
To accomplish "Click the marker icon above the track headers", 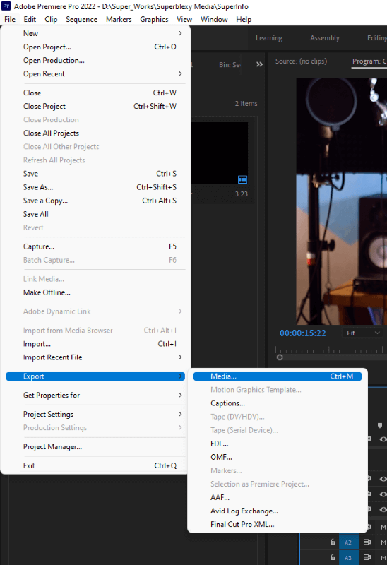I will tap(380, 426).
